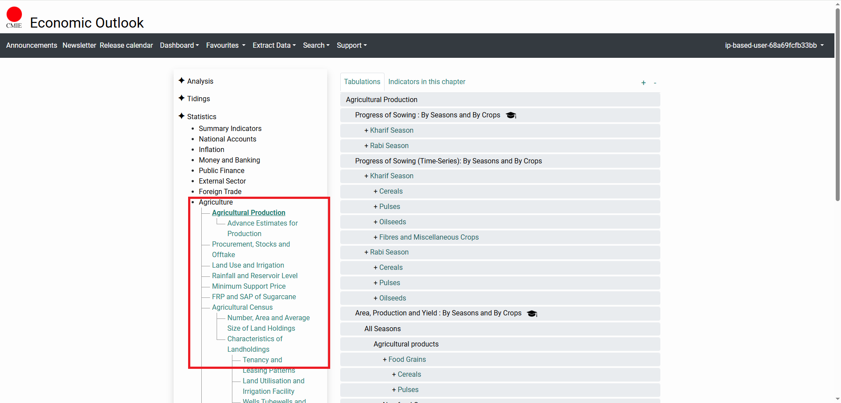Click graduation cap icon beside Progress of Sowing

[x=511, y=115]
